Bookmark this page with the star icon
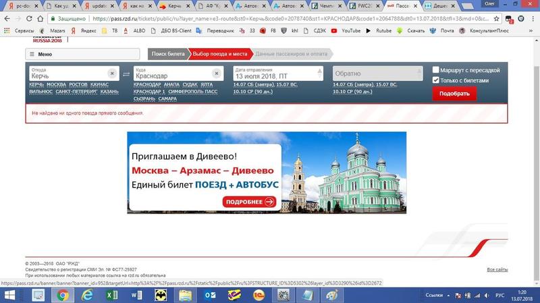This screenshot has width=540, height=303. click(496, 19)
